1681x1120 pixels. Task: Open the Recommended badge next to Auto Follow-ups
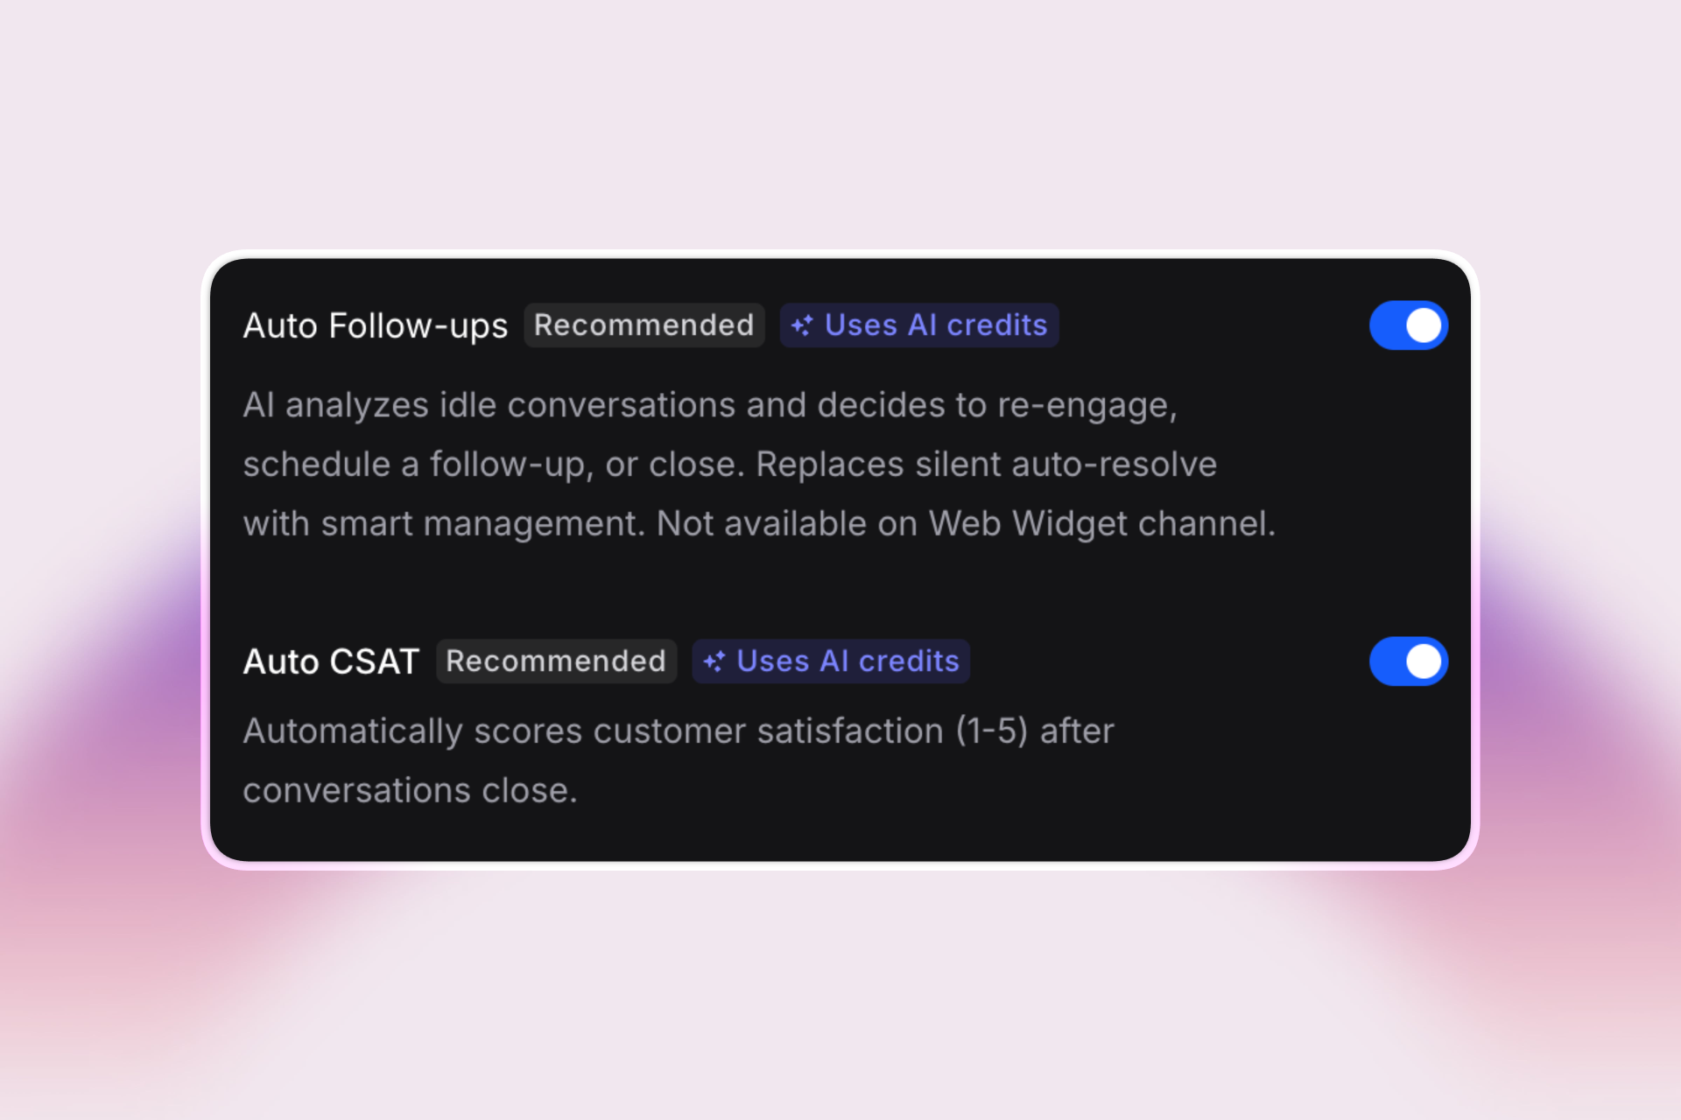point(644,325)
